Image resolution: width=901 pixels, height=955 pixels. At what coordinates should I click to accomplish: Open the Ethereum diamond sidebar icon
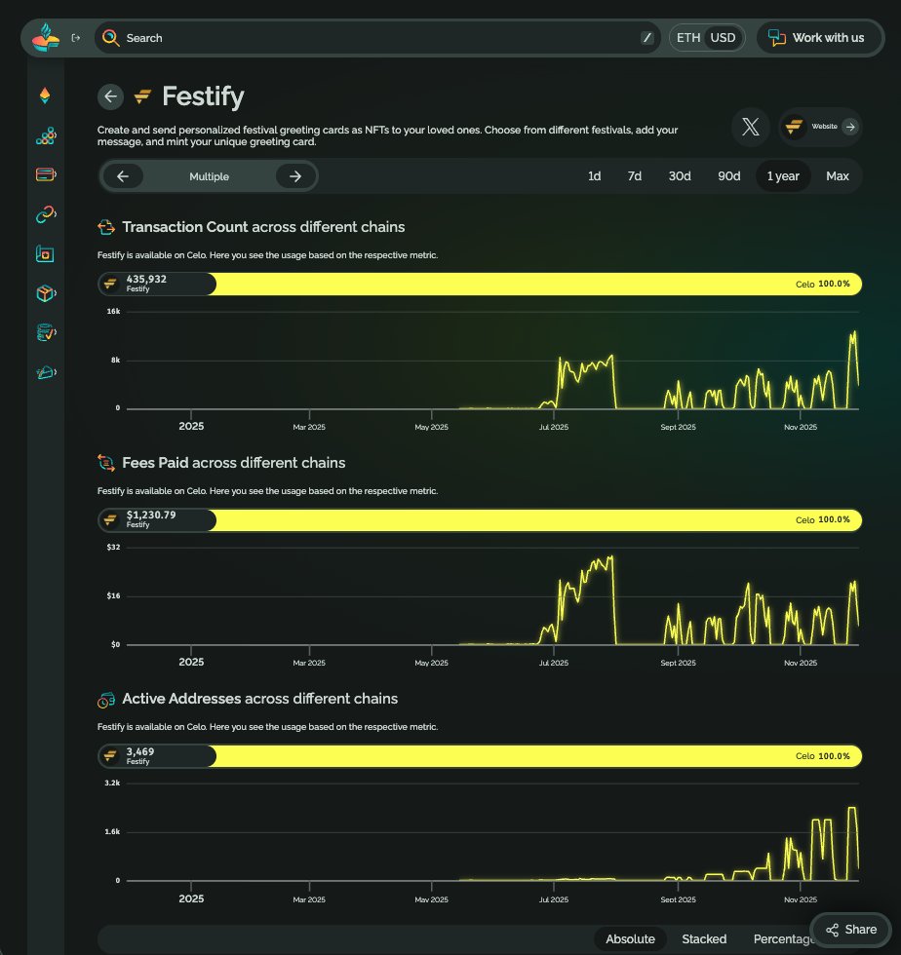45,95
